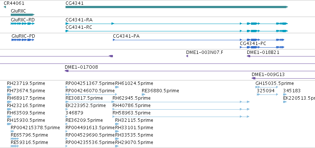Click the GluRIIC gene bar
The height and width of the screenshot is (148, 315).
point(23,15)
